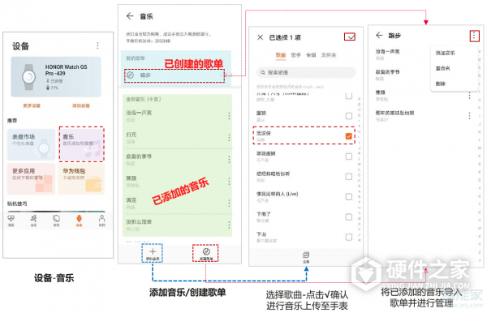Check the fourth song checkbox below the checked one

(349, 156)
